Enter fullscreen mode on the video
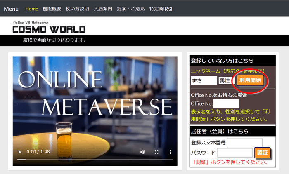289x174 pixels. click(x=156, y=152)
